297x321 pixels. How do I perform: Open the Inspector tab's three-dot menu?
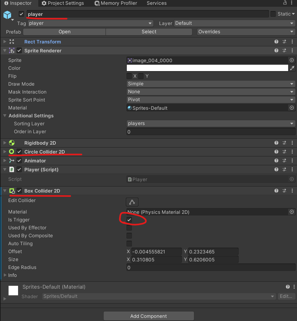[292, 3]
